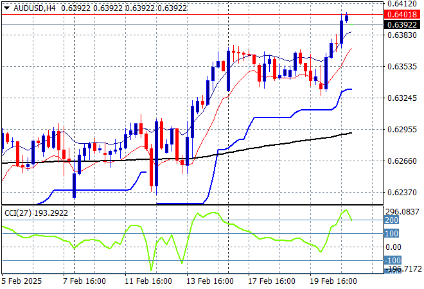Viewport: 424px width, 289px height.
Task: Click the CCI 0.00 axis value
Action: point(393,247)
